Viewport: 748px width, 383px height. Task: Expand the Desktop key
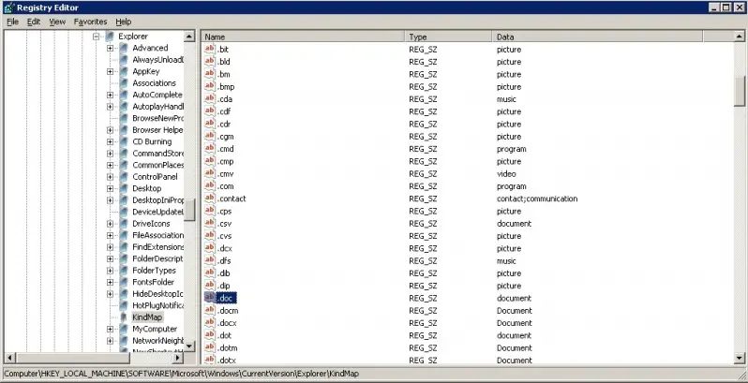[111, 188]
